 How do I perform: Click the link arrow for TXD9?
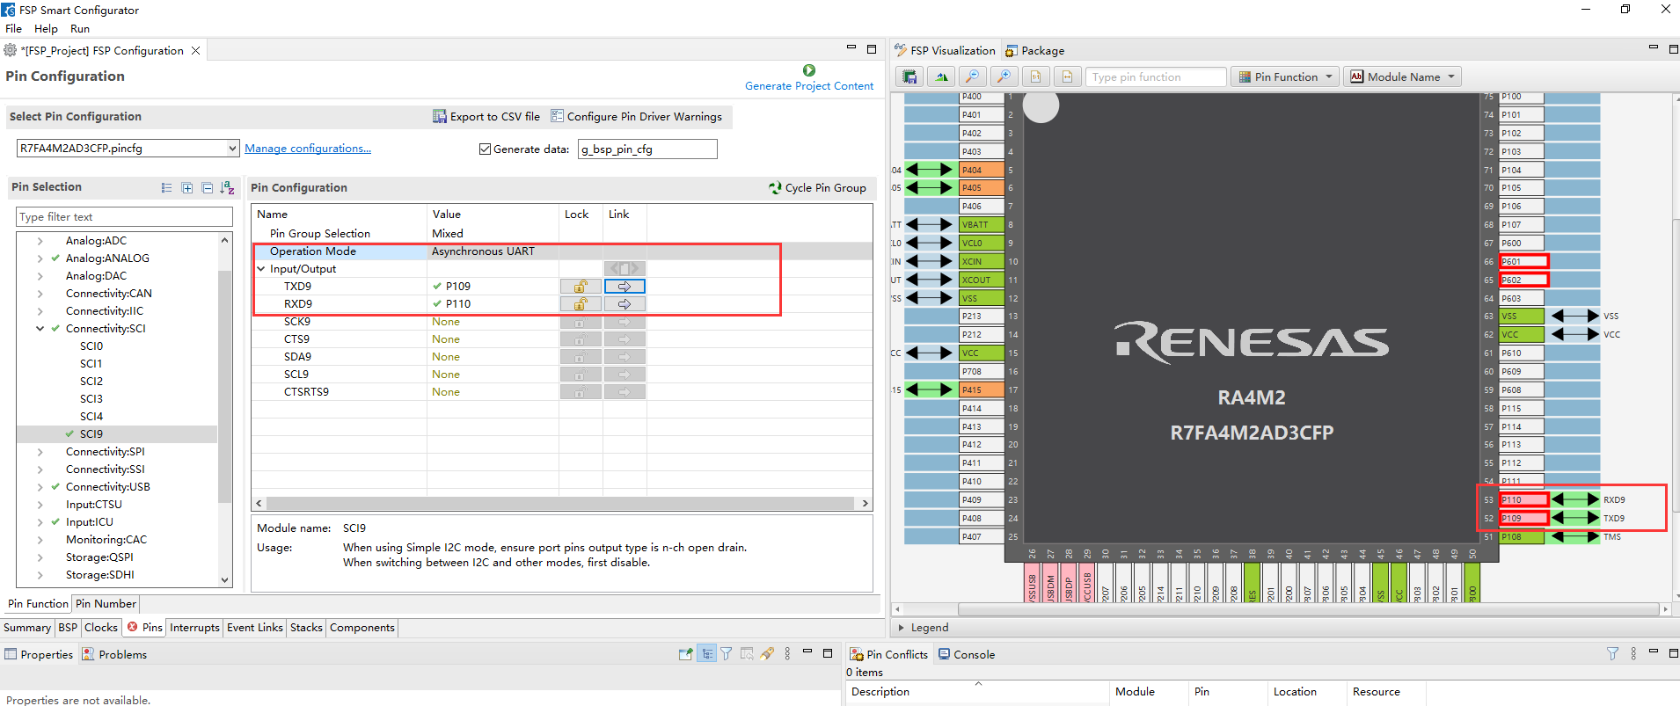pos(625,286)
